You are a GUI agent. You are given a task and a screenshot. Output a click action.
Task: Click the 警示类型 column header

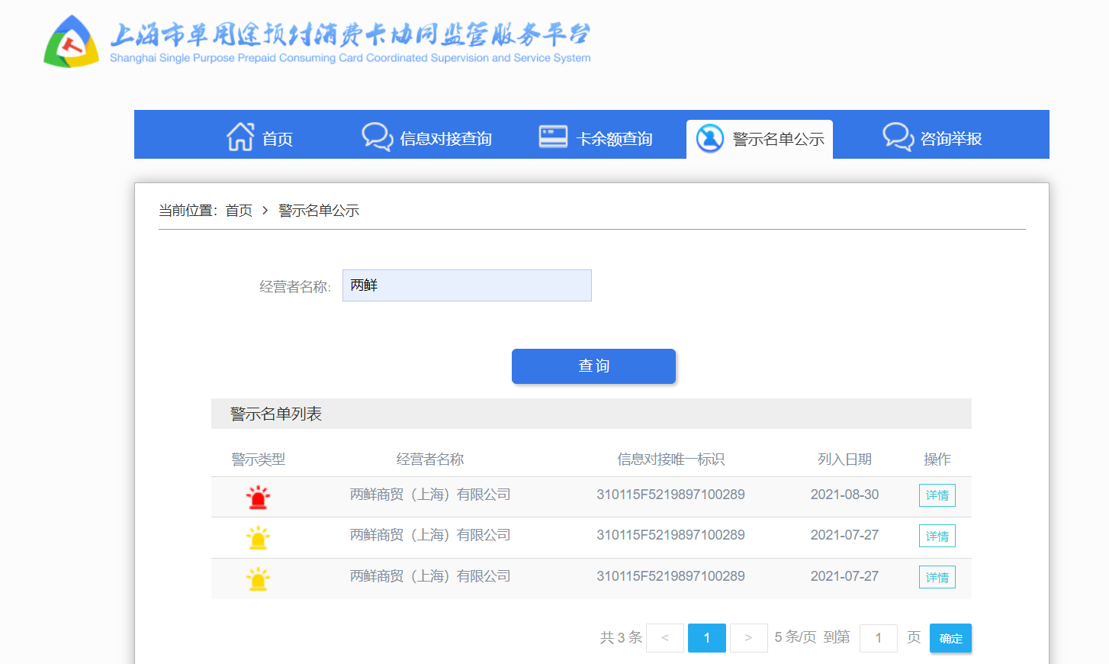point(258,459)
